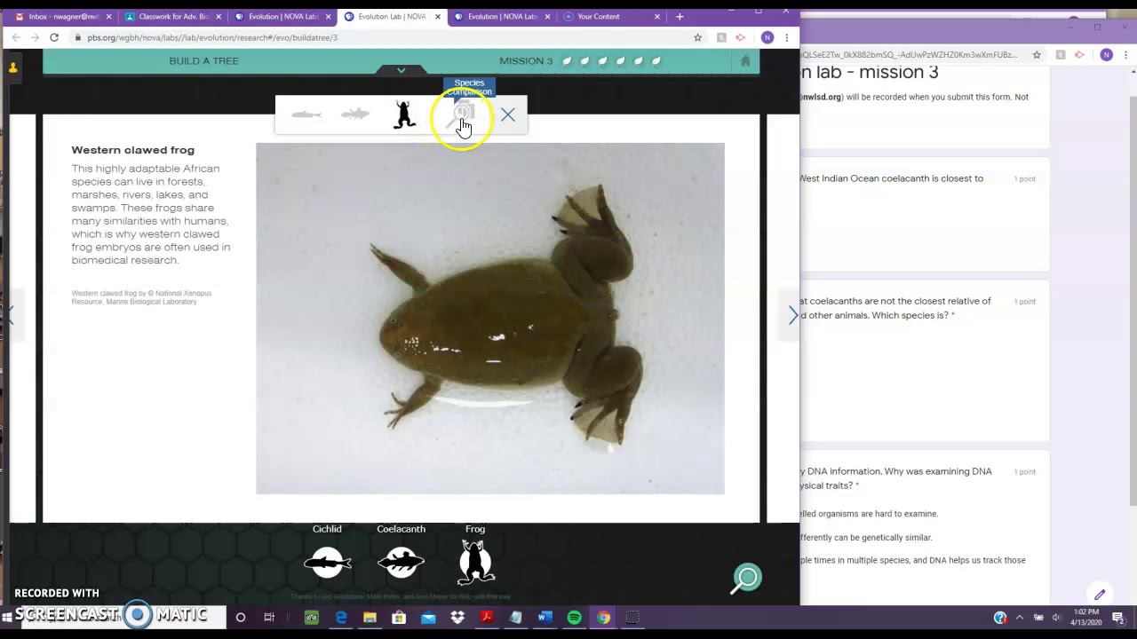This screenshot has height=639, width=1137.
Task: Open File Explorer from the taskbar
Action: (x=370, y=618)
